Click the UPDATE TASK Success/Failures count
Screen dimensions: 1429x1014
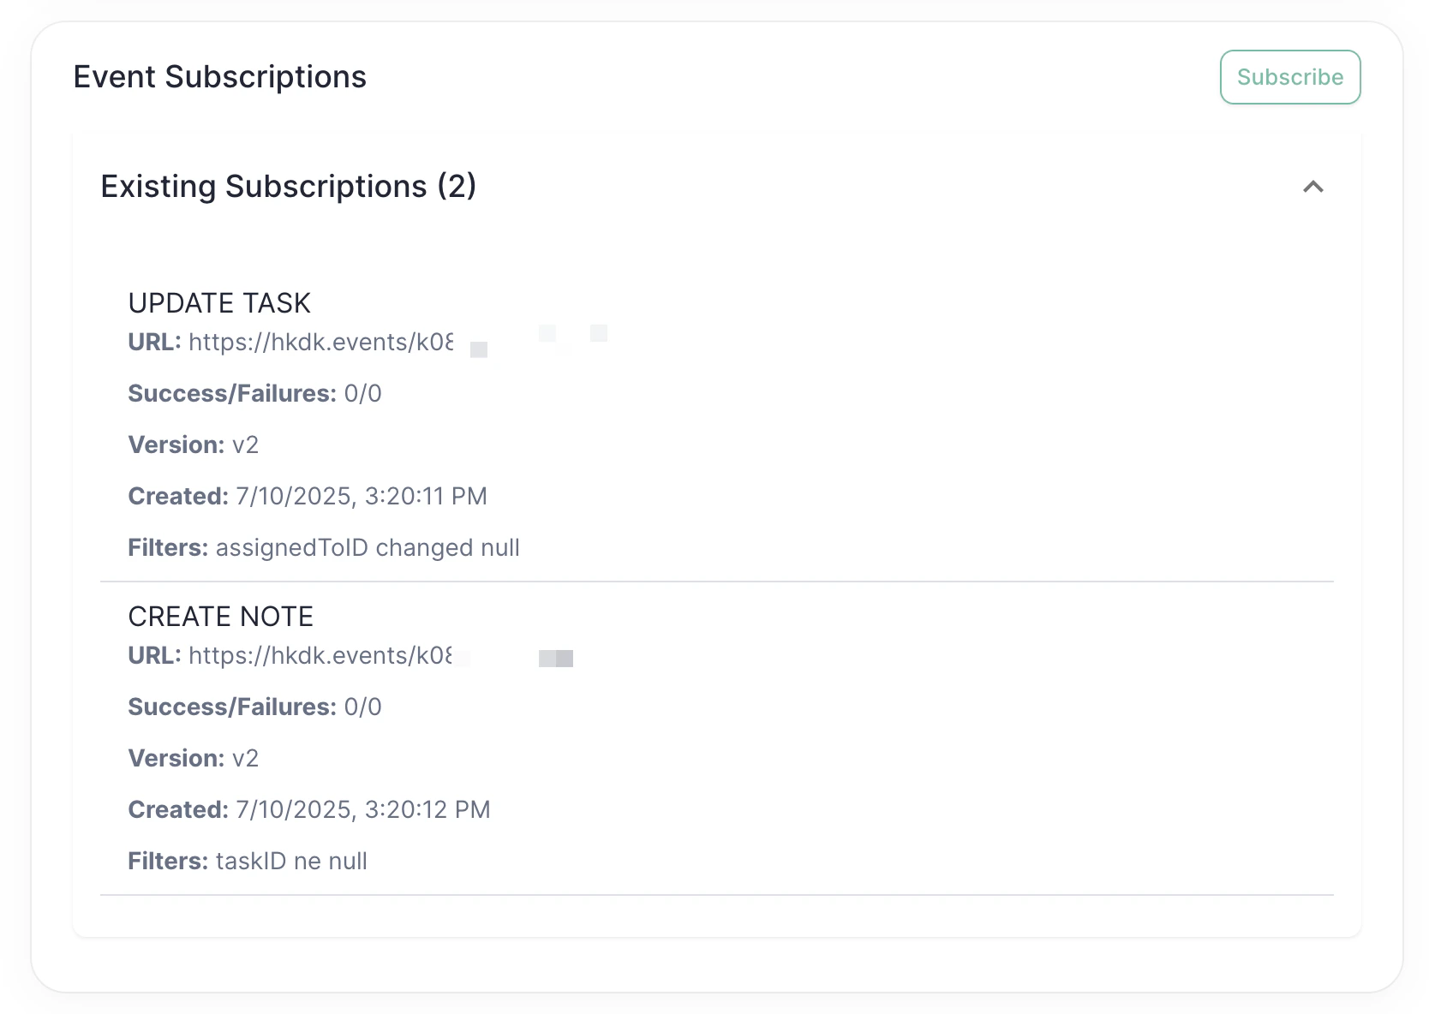pos(365,393)
